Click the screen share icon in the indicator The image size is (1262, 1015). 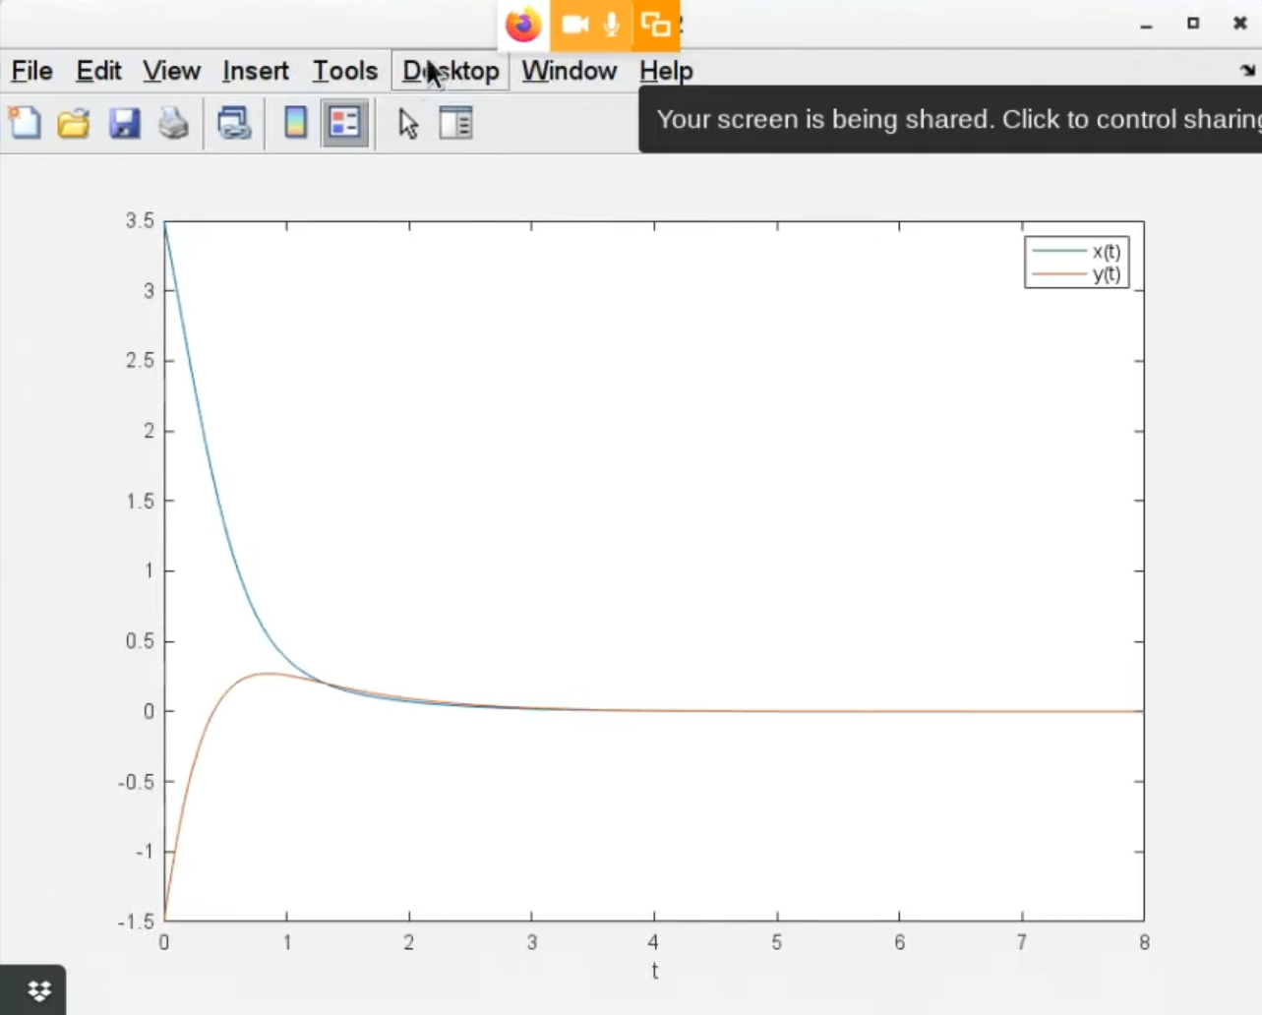point(655,24)
